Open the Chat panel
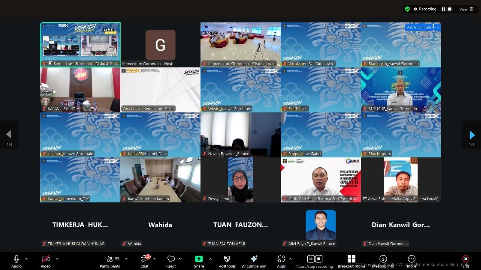 coord(144,261)
